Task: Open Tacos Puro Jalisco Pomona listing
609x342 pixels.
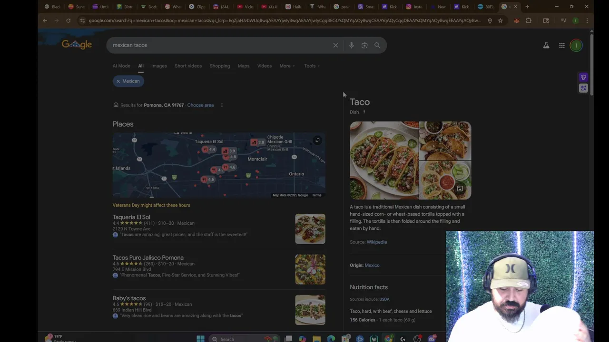Action: (x=148, y=257)
